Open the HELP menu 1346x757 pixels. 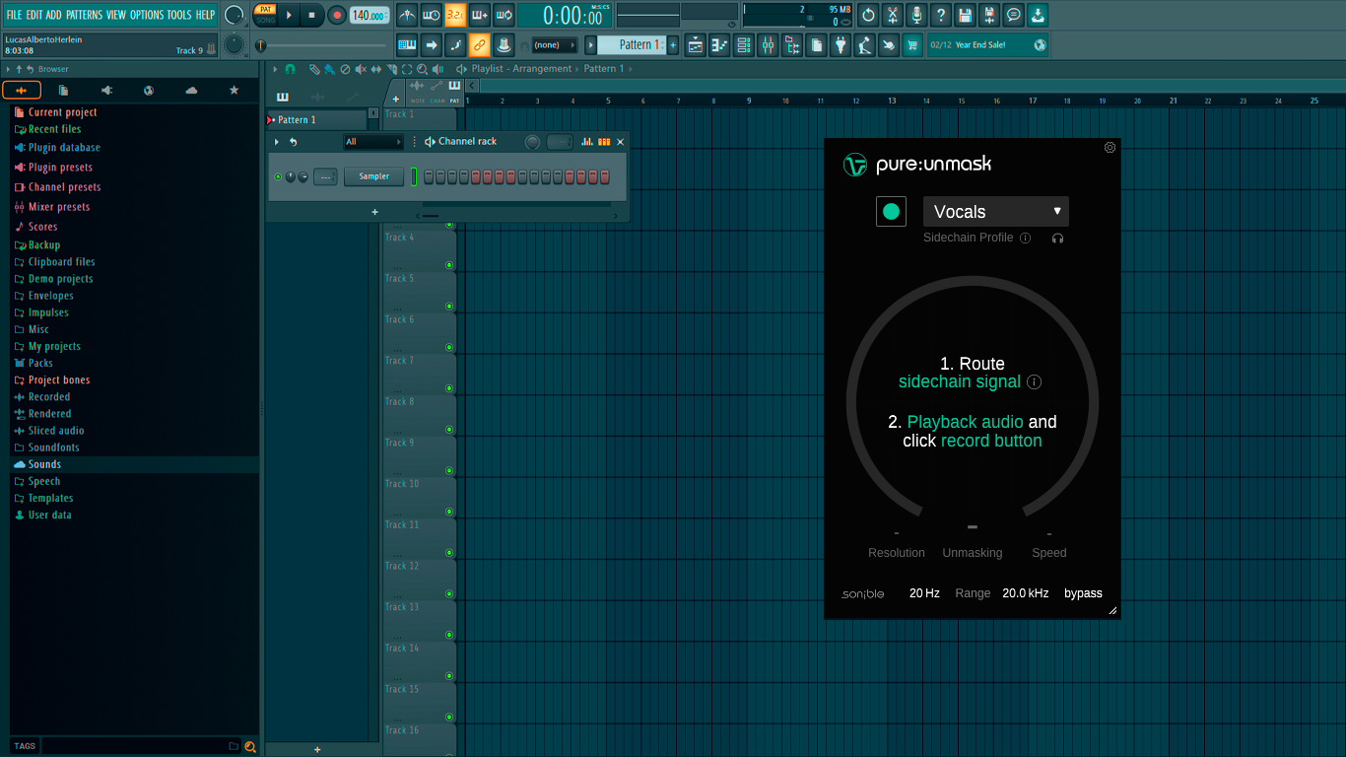pyautogui.click(x=205, y=15)
